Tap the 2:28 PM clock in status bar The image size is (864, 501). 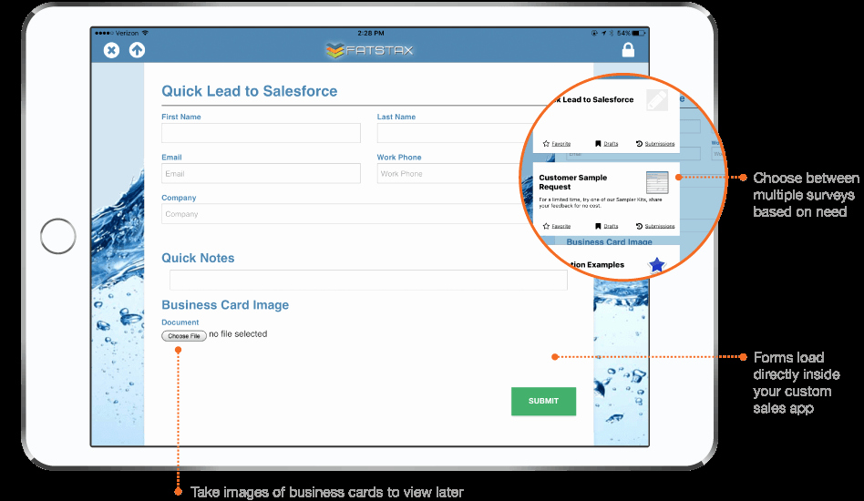(x=371, y=33)
